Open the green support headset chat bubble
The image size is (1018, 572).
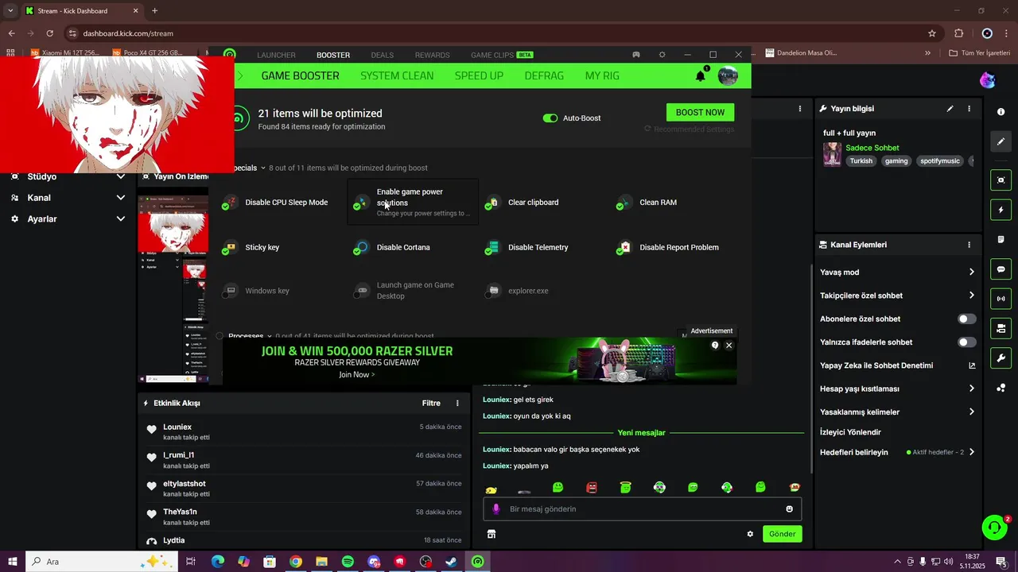pos(994,527)
